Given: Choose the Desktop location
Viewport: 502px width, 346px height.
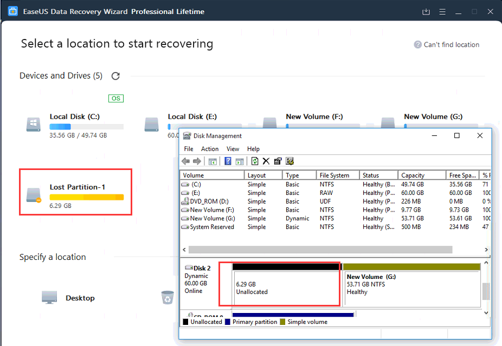Looking at the screenshot, I should [x=80, y=298].
